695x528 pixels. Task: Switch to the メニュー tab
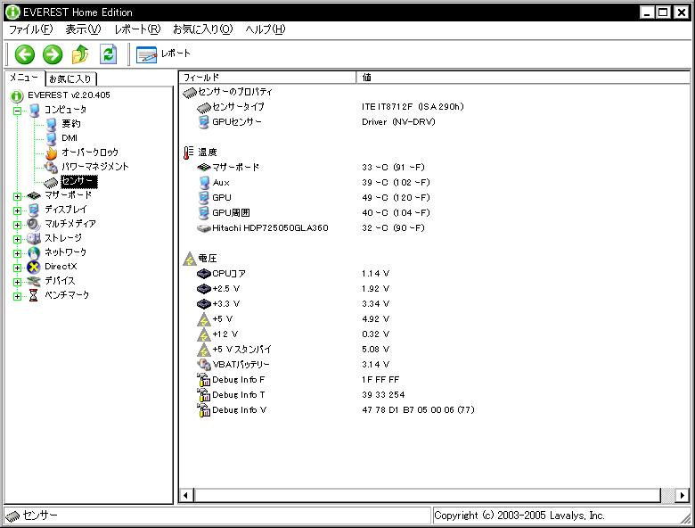pos(24,78)
